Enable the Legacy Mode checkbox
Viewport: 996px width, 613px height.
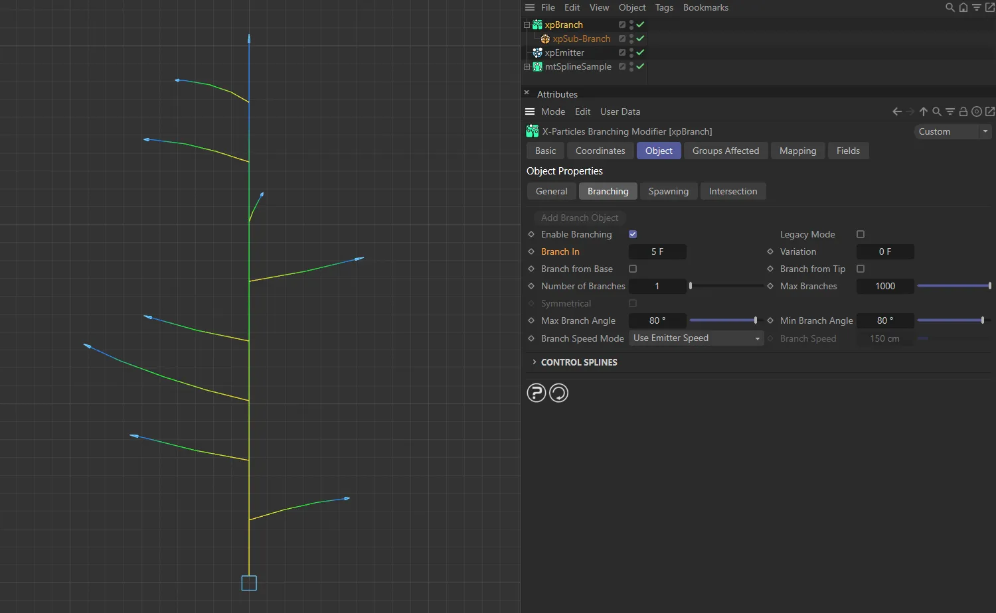click(x=861, y=234)
